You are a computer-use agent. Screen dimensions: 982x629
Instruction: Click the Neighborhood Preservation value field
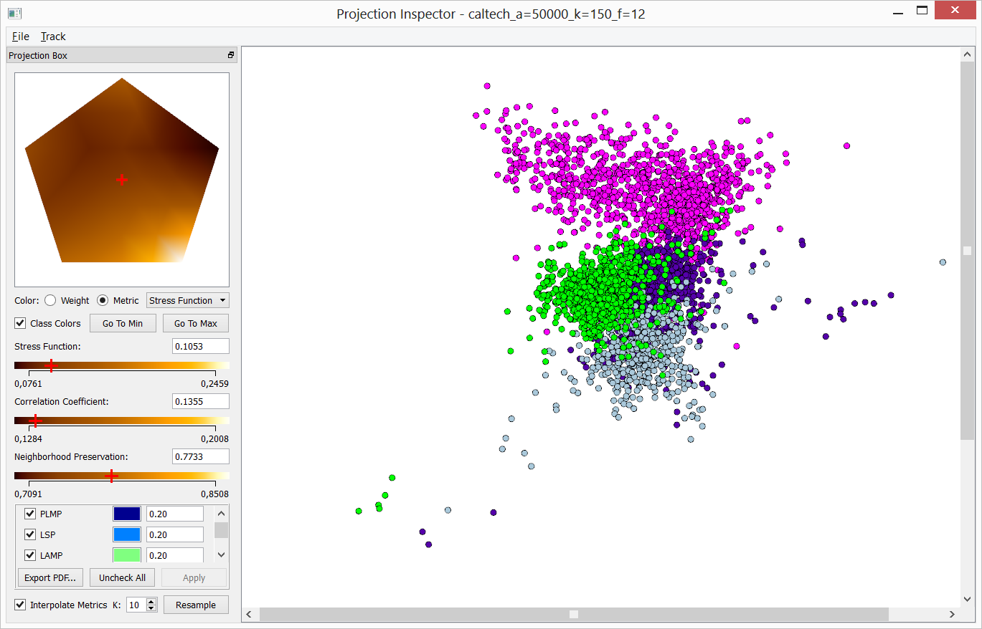pos(200,456)
